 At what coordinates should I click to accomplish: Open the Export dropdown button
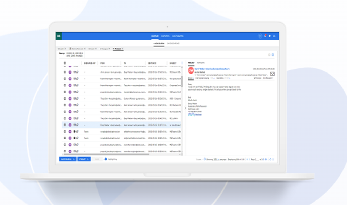[84, 159]
